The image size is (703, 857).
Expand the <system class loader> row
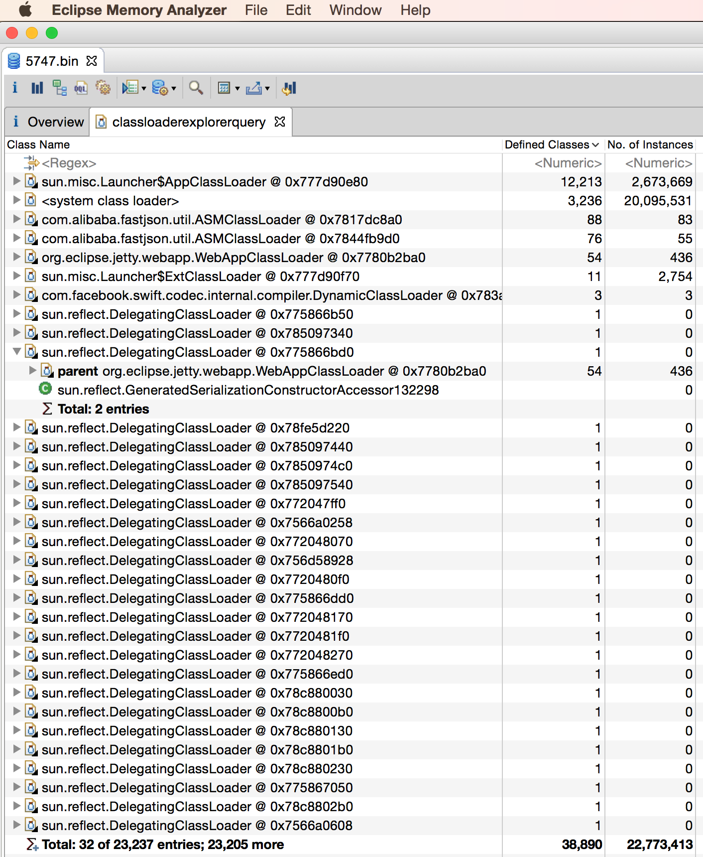[x=16, y=200]
